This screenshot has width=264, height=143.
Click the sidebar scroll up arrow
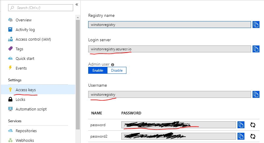pyautogui.click(x=78, y=17)
